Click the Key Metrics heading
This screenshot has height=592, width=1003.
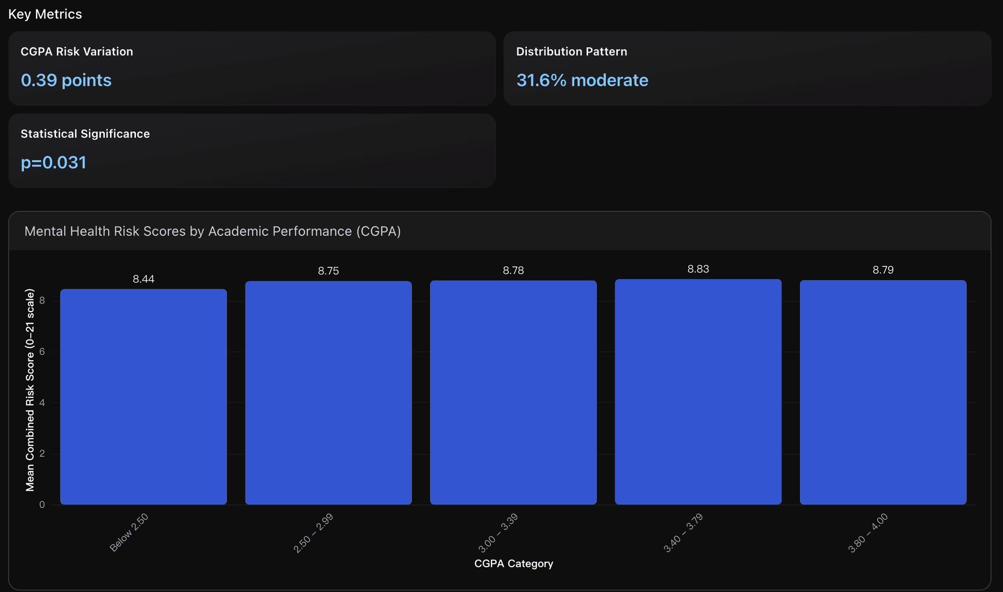(45, 14)
